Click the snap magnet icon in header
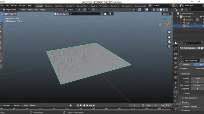The width and height of the screenshot is (204, 114). 85,10
